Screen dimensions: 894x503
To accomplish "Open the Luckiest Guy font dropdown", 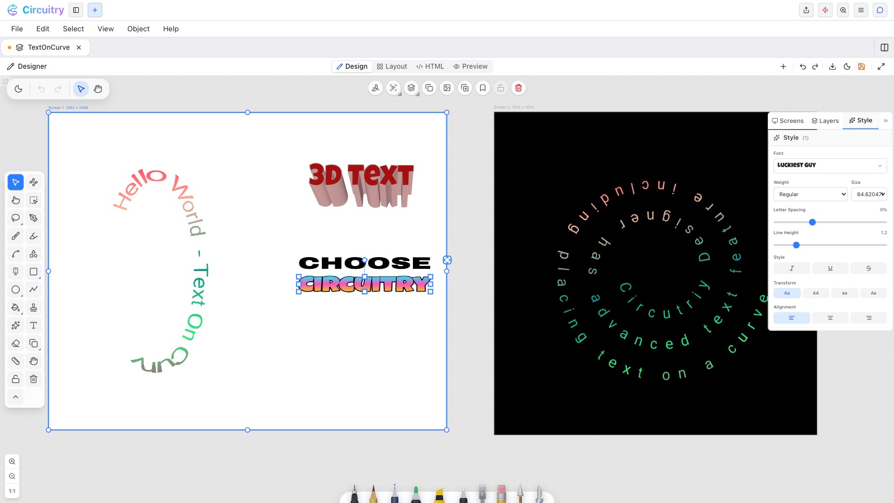I will coord(830,165).
